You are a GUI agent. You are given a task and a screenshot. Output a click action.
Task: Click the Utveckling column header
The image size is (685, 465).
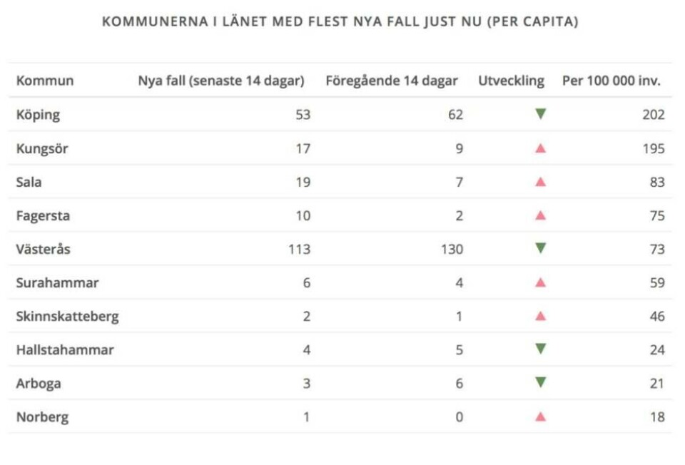(511, 81)
